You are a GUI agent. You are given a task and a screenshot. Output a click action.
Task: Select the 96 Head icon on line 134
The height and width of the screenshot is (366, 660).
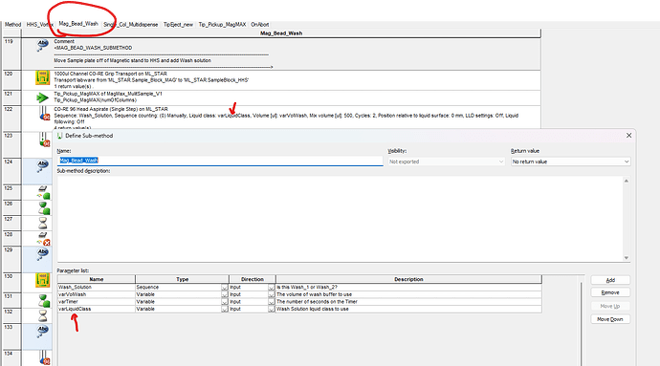(44, 358)
